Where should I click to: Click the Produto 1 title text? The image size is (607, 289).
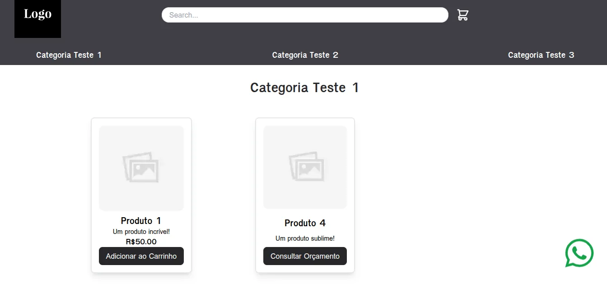(x=141, y=221)
